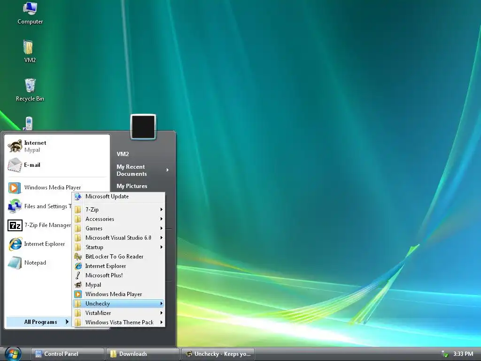Image resolution: width=481 pixels, height=361 pixels.
Task: Click Windows Media Player icon in pinned list
Action: coord(15,188)
